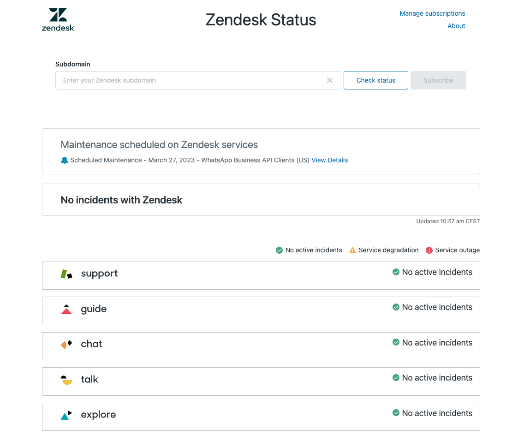The image size is (512, 435).
Task: Select the talk service name
Action: (x=89, y=379)
